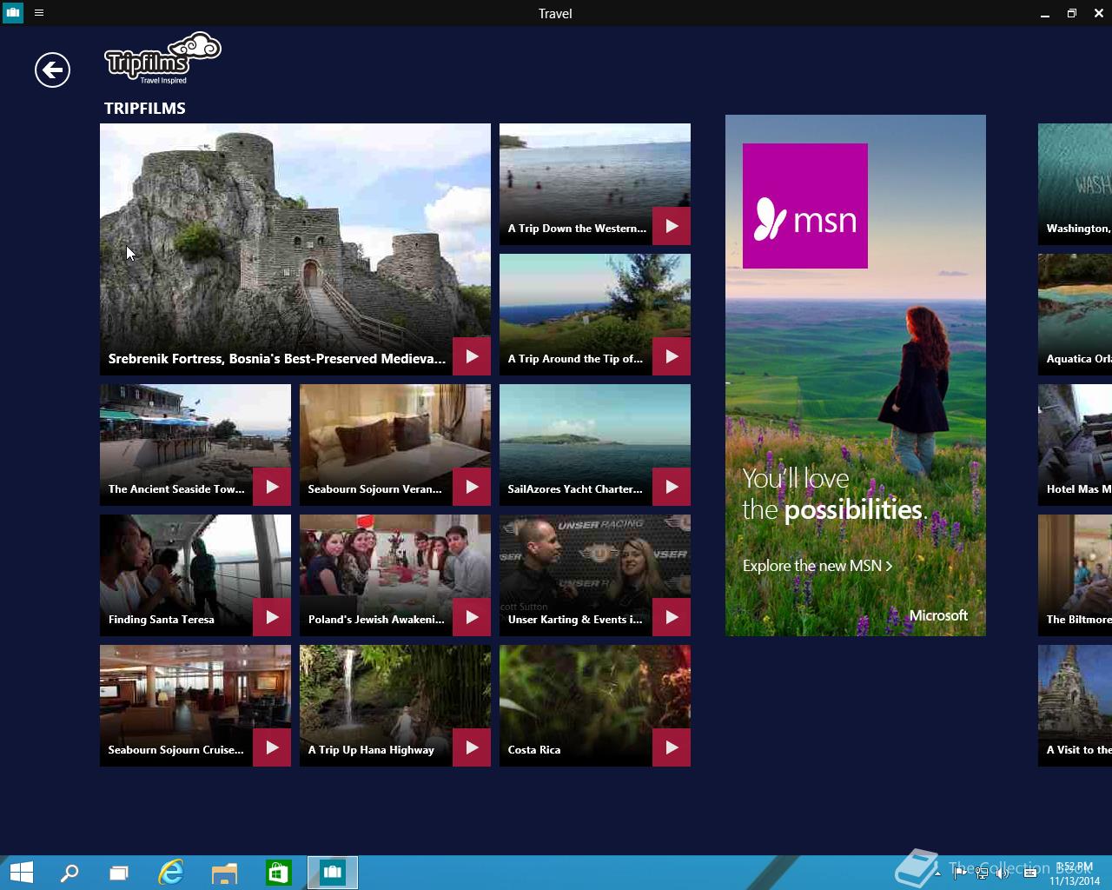Click 'Finding Santa Teresa' title text
The width and height of the screenshot is (1112, 890).
coord(162,620)
